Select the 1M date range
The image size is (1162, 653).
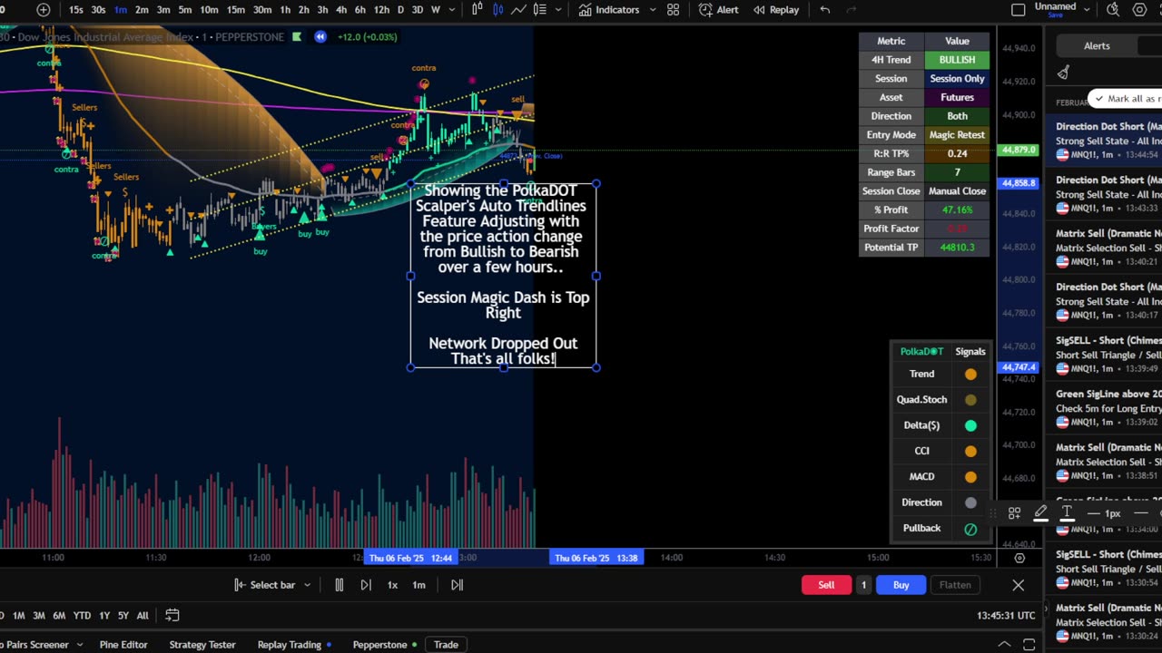18,616
